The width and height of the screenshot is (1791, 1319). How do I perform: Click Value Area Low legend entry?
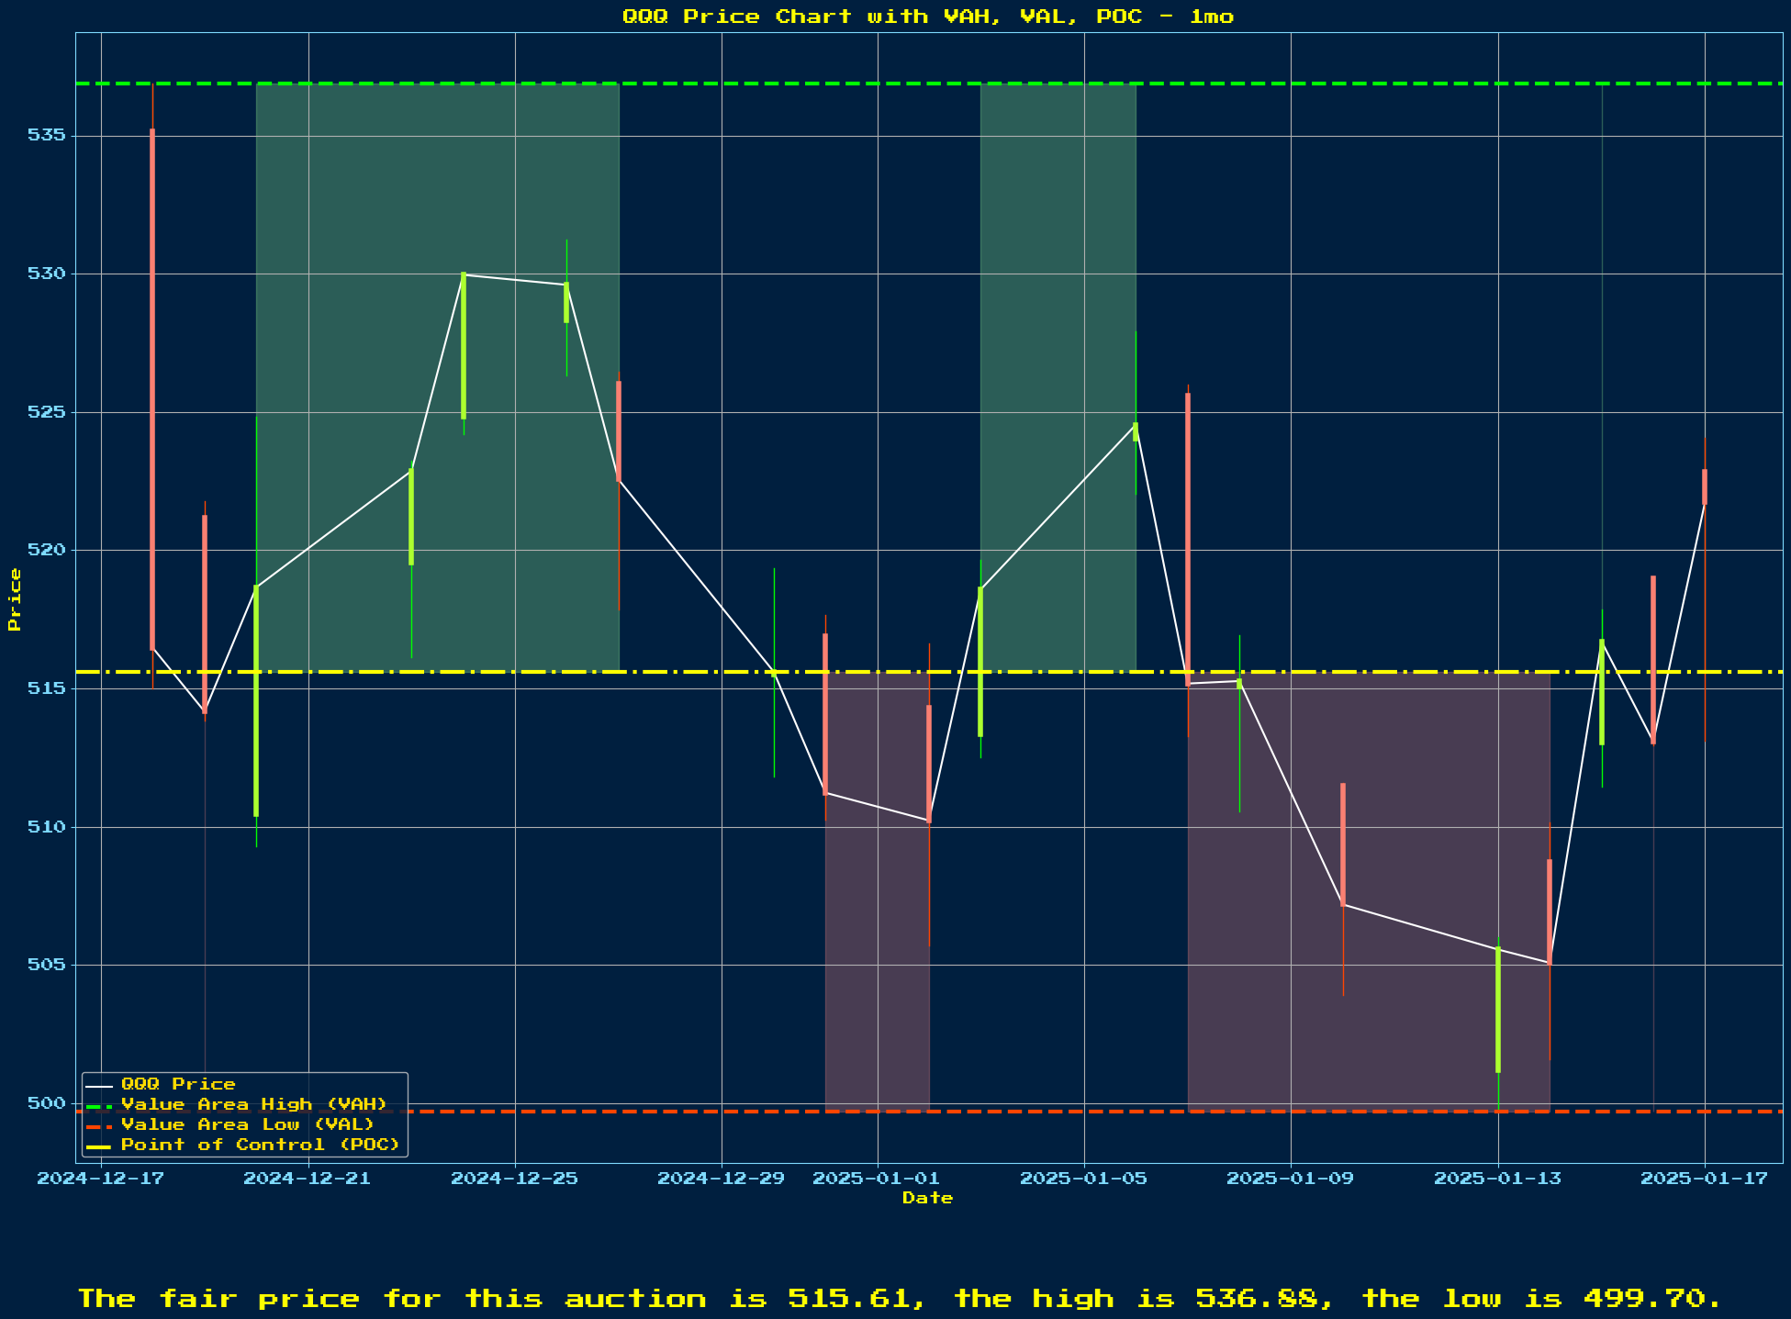[x=247, y=1124]
